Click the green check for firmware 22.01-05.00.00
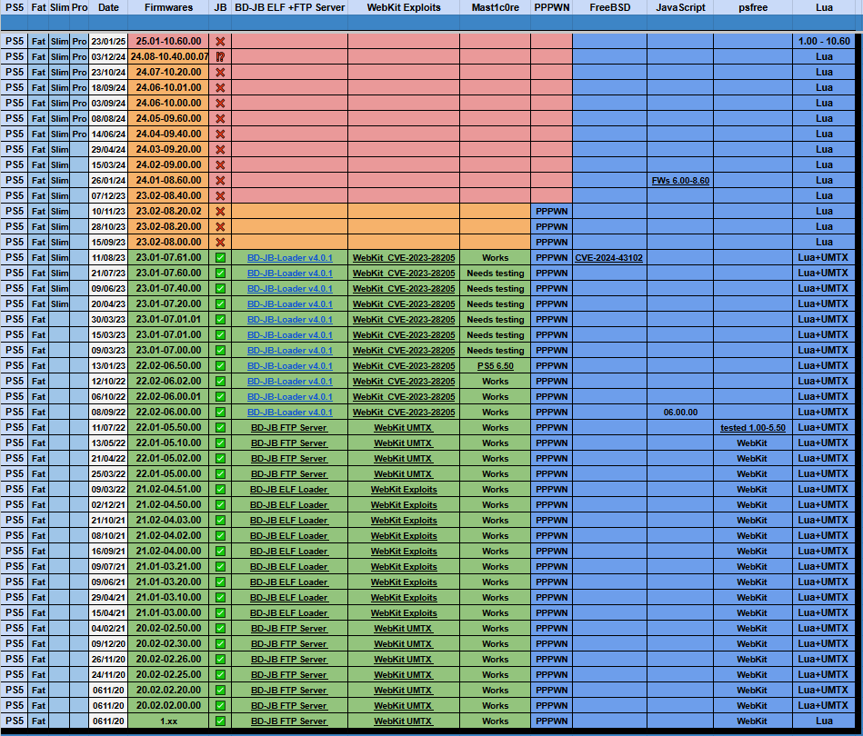The width and height of the screenshot is (863, 736). (220, 473)
